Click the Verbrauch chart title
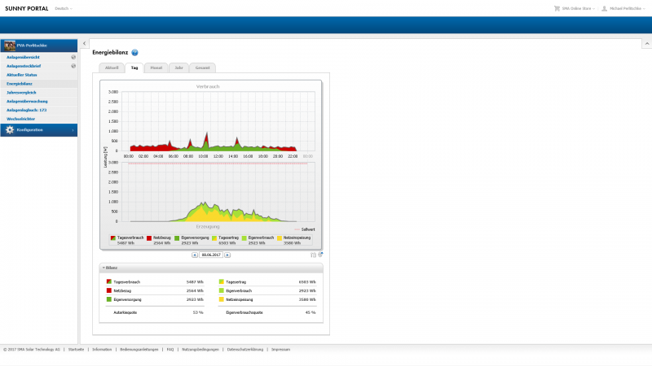Viewport: 652px width, 366px height. pos(208,87)
